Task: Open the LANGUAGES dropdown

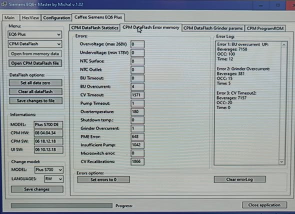Action: (x=54, y=179)
